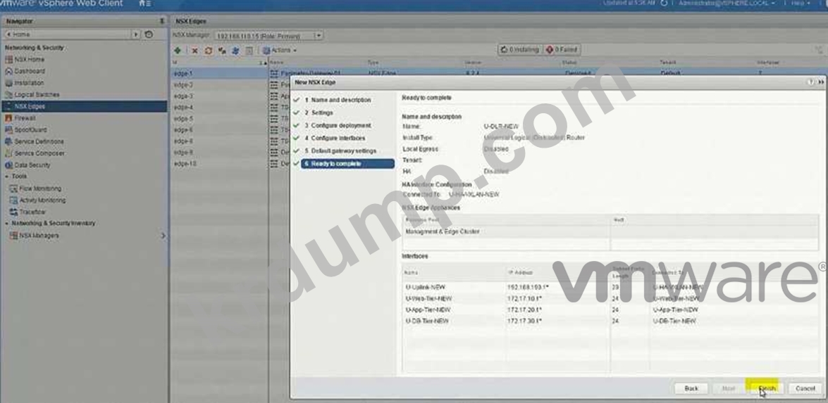This screenshot has height=403, width=828.
Task: Sort the edge list by Id column
Action: click(x=218, y=63)
